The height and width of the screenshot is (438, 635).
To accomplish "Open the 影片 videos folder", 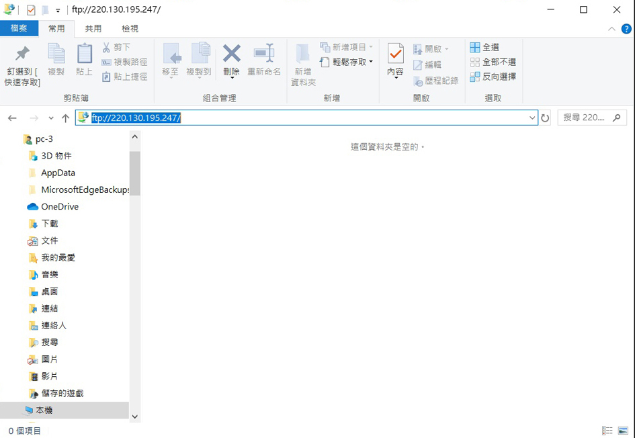I will pos(44,376).
